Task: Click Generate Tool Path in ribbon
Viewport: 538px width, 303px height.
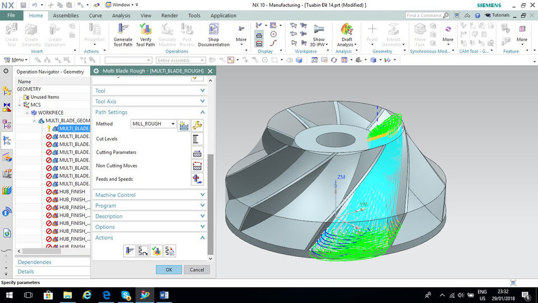Action: (x=123, y=35)
